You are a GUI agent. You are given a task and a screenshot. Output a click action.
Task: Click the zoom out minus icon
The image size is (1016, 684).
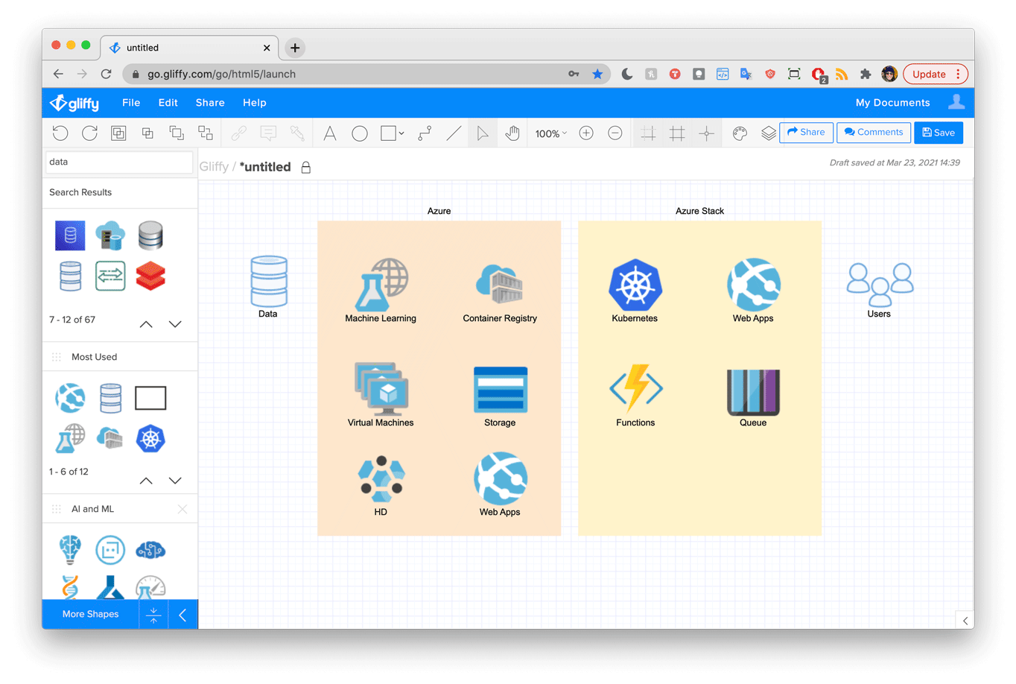(x=615, y=133)
